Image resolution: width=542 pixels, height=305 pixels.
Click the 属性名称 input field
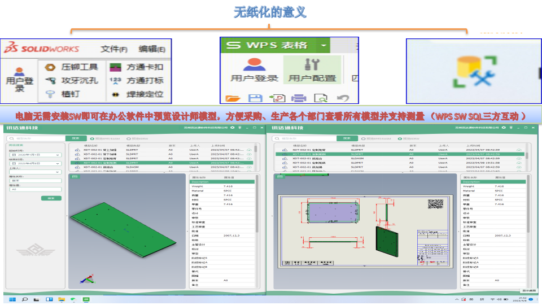[34, 181]
